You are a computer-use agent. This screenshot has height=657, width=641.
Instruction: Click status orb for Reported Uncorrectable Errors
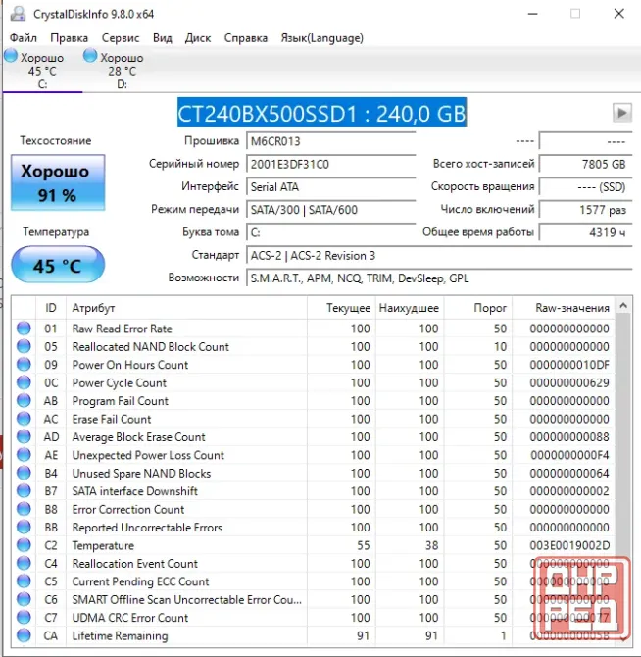click(x=24, y=527)
